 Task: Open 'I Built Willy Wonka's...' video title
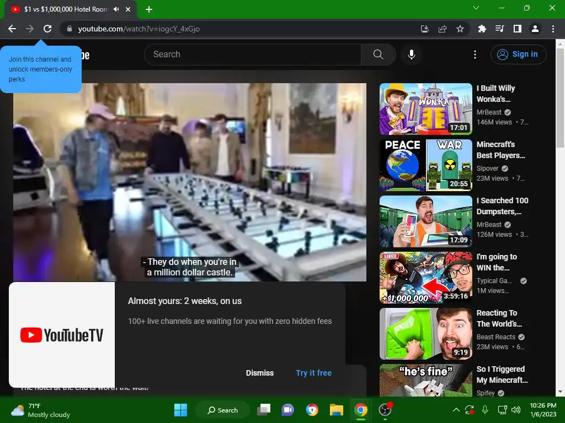tap(496, 94)
